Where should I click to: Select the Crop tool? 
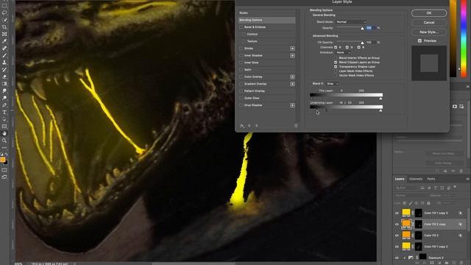click(x=4, y=27)
